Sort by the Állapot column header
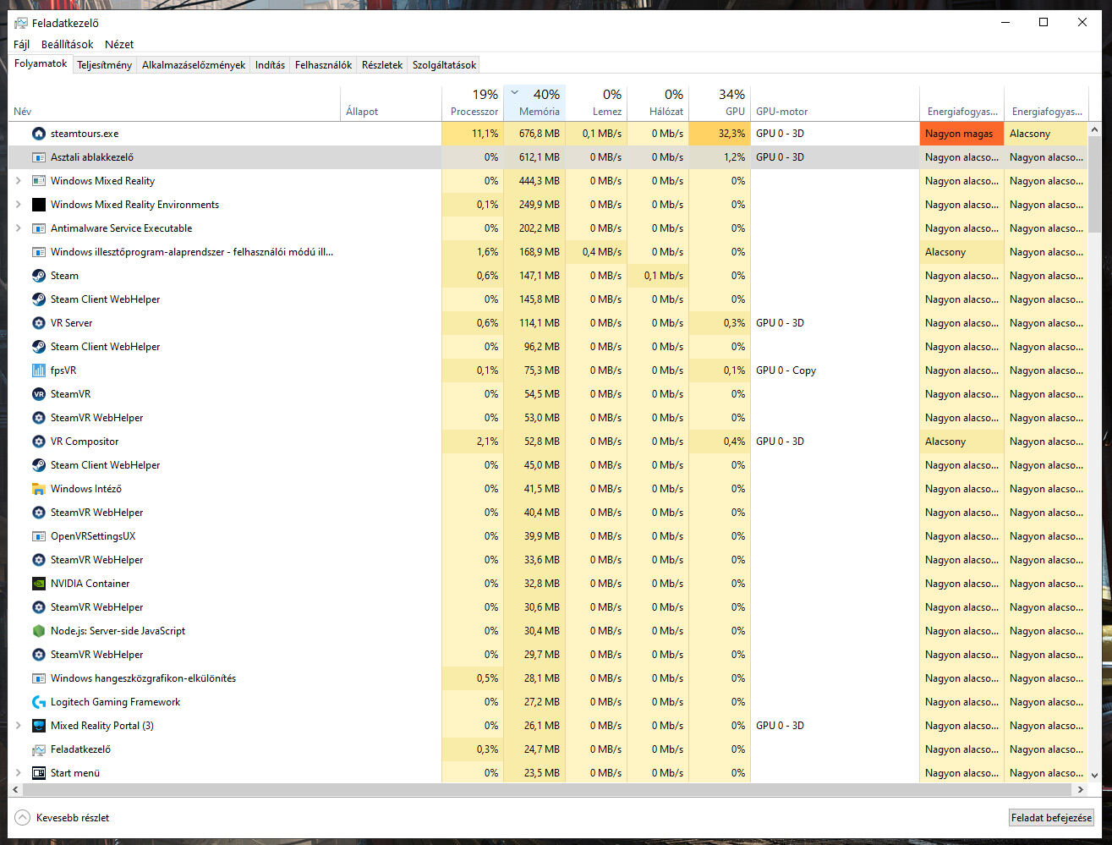Viewport: 1112px width, 845px height. click(391, 102)
